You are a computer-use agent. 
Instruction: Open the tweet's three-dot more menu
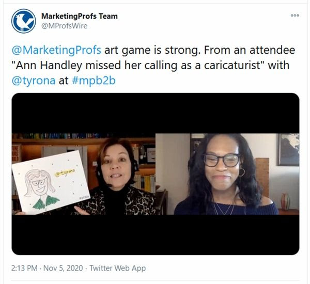click(295, 15)
